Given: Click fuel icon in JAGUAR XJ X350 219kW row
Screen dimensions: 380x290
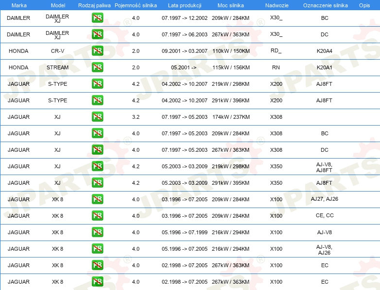Looking at the screenshot, I should [x=97, y=166].
